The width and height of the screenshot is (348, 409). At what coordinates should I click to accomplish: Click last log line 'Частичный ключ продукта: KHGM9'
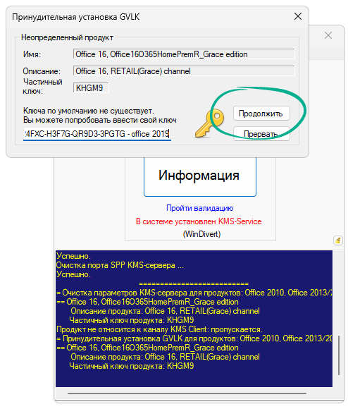132,366
